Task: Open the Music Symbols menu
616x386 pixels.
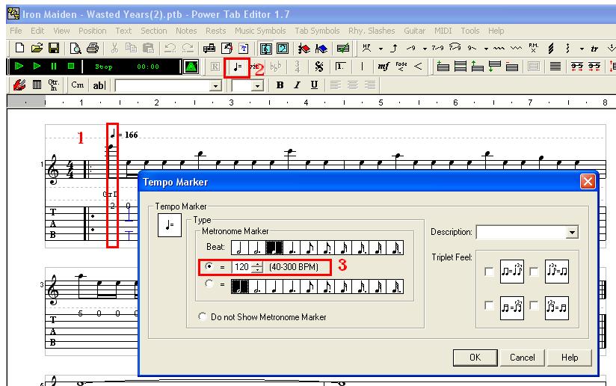Action: coord(260,31)
